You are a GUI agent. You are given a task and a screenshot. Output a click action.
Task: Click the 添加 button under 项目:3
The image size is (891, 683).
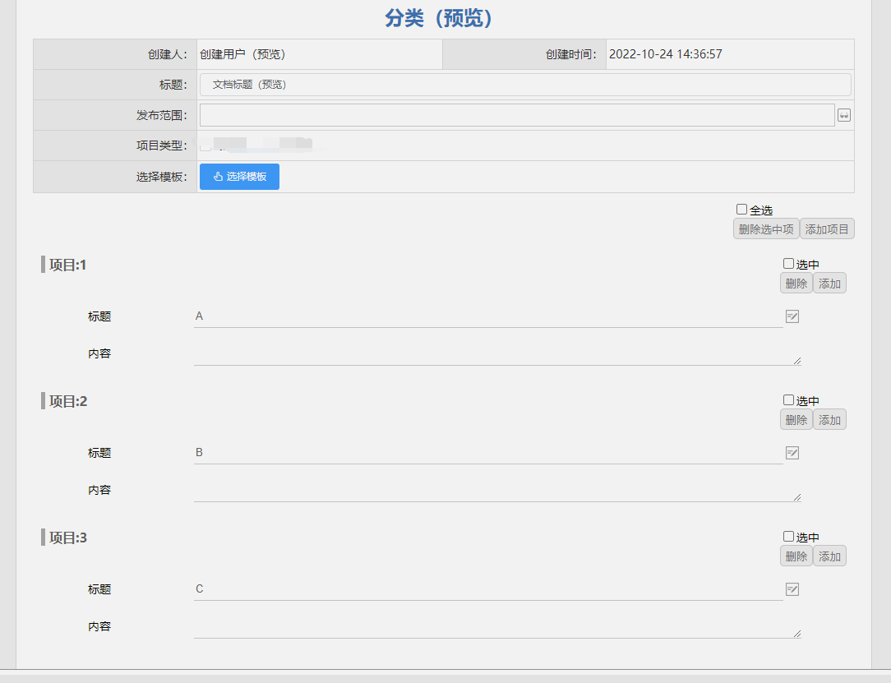tap(829, 556)
